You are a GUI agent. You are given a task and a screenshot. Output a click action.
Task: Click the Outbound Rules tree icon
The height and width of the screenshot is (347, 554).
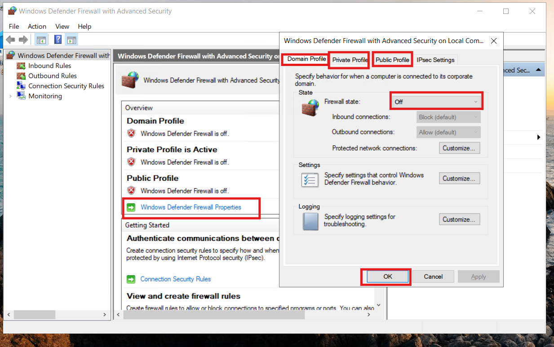(21, 76)
